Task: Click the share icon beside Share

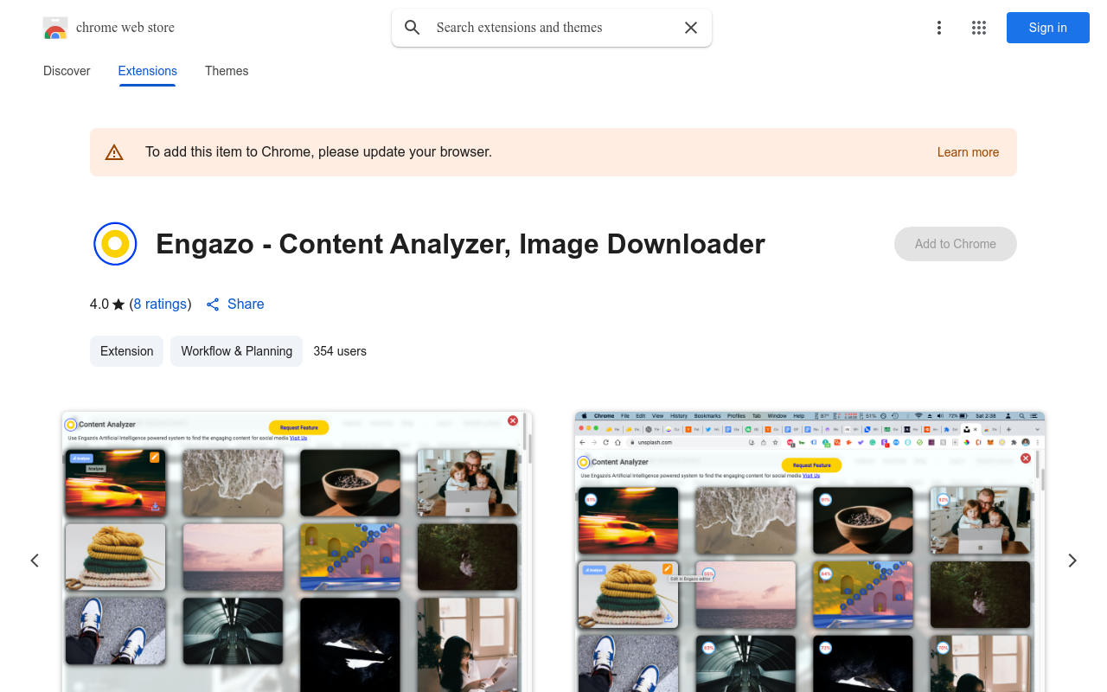Action: pos(213,304)
